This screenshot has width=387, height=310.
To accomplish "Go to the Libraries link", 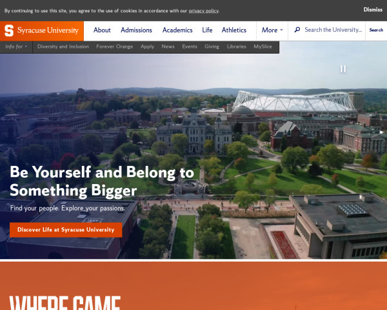I will pos(237,46).
